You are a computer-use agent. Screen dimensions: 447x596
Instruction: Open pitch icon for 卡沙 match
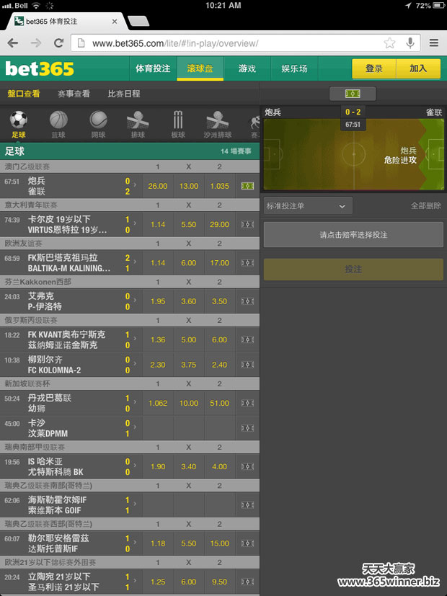pos(247,428)
